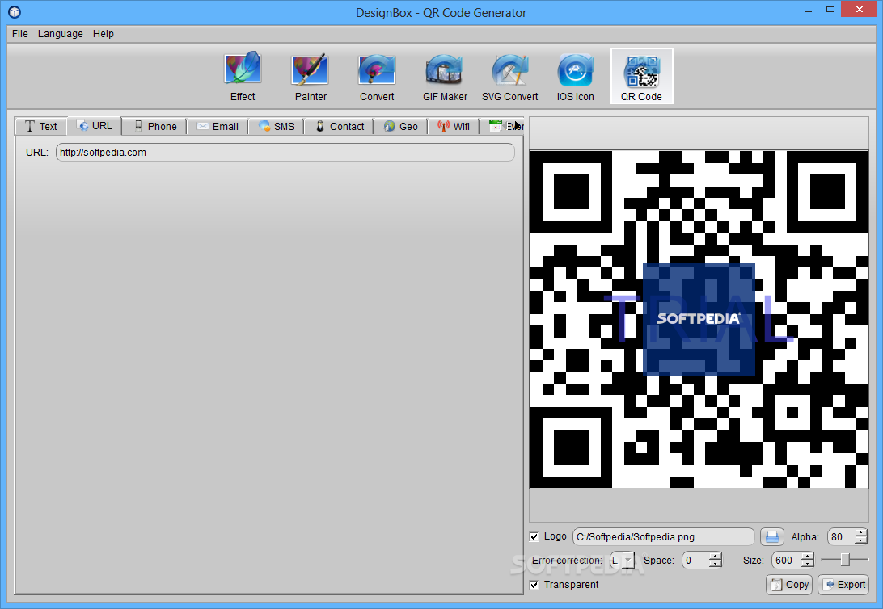
Task: Switch to the SMS tab
Action: [276, 127]
